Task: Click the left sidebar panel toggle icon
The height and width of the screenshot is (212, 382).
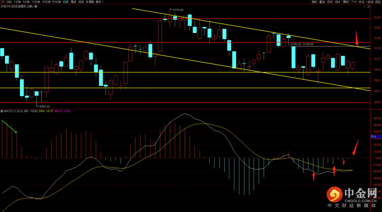Action: [2, 2]
